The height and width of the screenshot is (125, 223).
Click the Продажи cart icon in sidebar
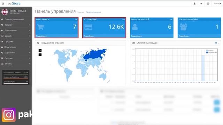click(2, 42)
